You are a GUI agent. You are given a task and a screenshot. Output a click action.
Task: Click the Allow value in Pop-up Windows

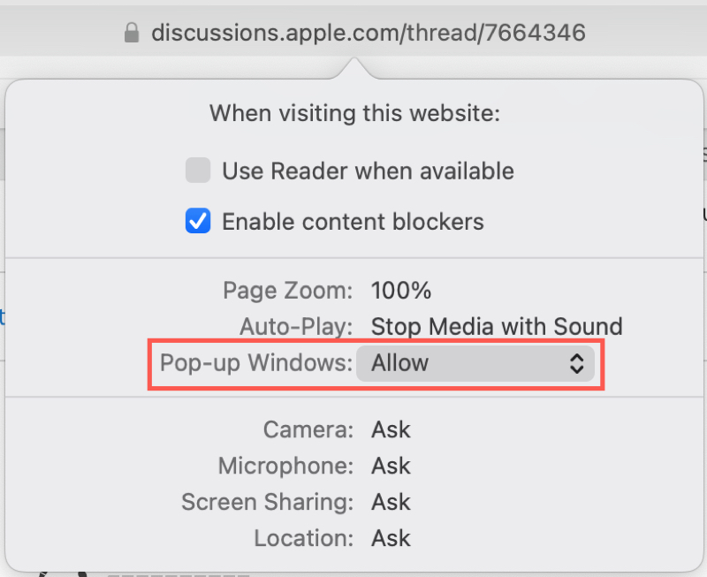click(400, 363)
